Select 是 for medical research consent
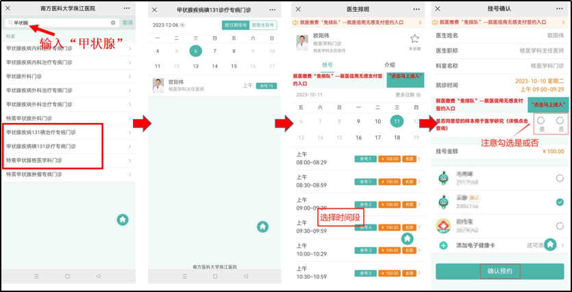572x292 pixels. coord(540,121)
